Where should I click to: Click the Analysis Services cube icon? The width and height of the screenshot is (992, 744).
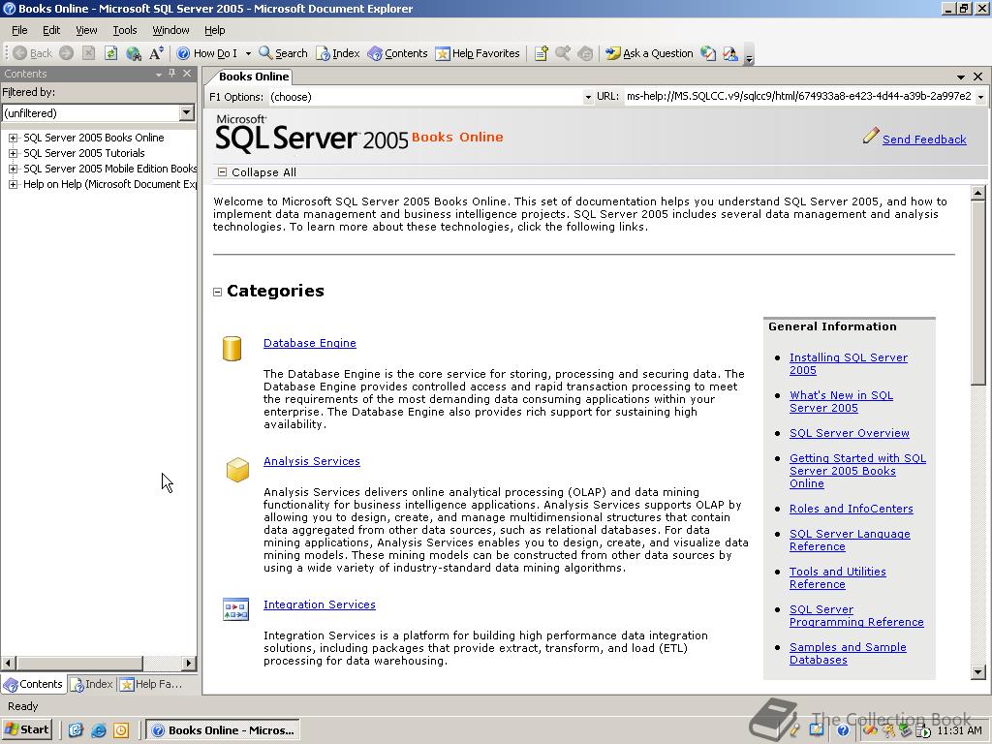[237, 470]
